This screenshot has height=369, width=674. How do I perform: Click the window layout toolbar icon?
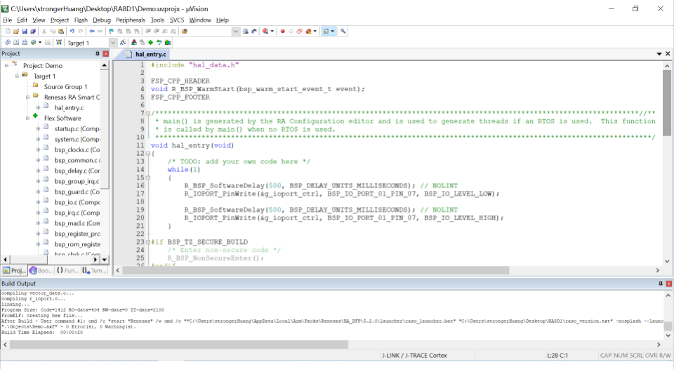point(326,31)
